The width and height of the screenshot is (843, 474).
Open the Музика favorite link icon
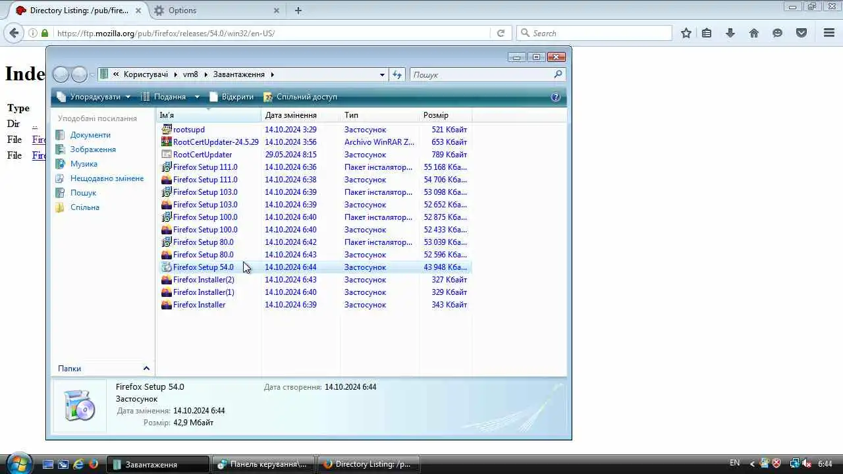click(x=61, y=164)
